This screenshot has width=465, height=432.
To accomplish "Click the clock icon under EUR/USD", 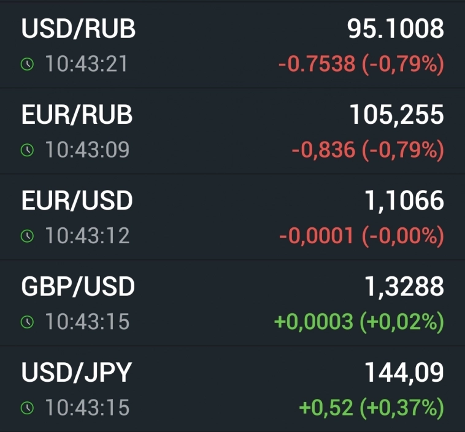I will tap(27, 236).
